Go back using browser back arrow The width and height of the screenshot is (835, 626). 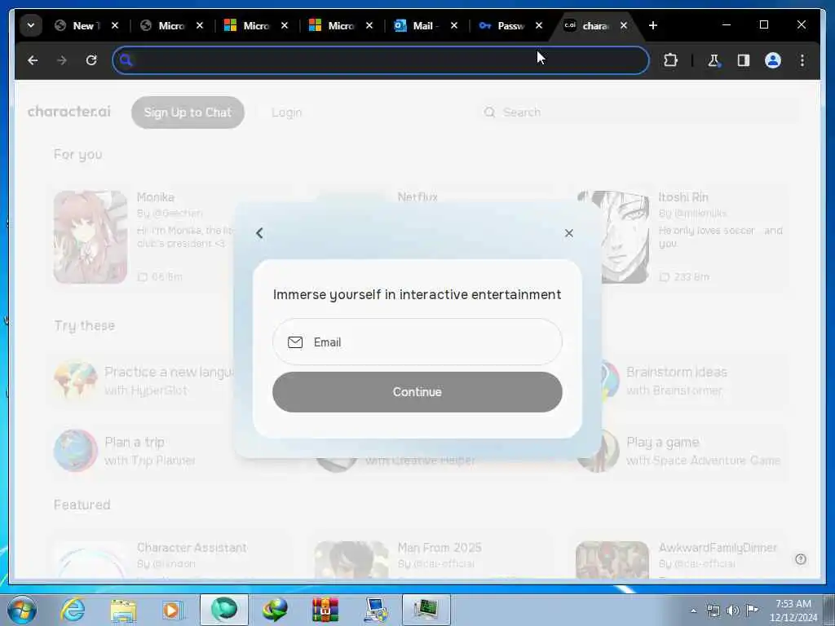pos(33,60)
